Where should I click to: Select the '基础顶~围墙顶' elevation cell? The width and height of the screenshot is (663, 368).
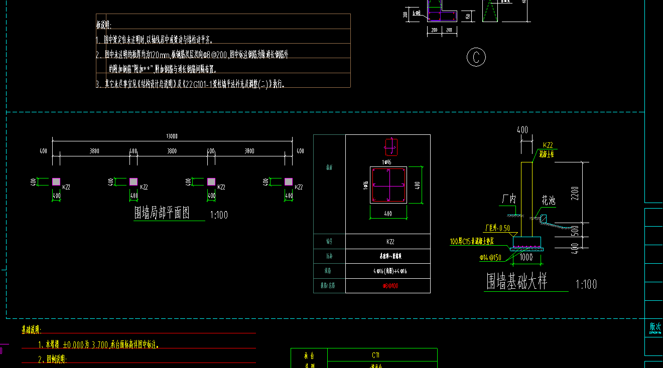(388, 256)
